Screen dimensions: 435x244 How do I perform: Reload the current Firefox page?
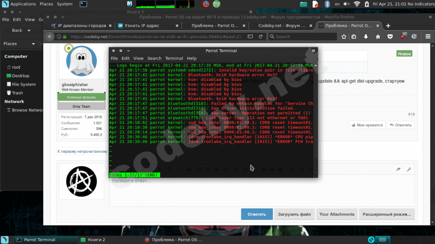point(260,36)
